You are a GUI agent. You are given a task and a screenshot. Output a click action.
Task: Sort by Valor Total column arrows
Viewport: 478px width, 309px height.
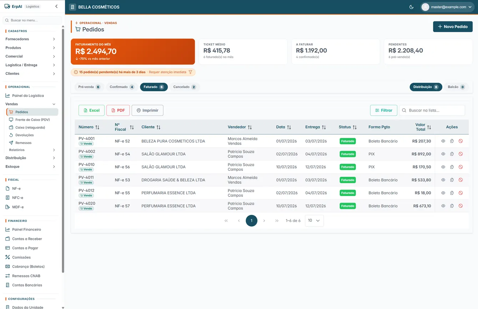[429, 127]
